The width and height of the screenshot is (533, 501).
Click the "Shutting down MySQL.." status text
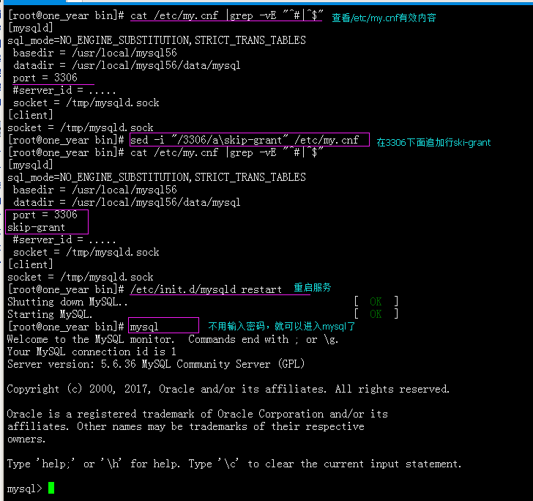pyautogui.click(x=67, y=302)
